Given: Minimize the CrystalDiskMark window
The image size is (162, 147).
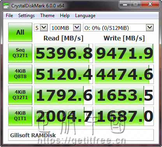Looking at the screenshot, I should (125, 4).
